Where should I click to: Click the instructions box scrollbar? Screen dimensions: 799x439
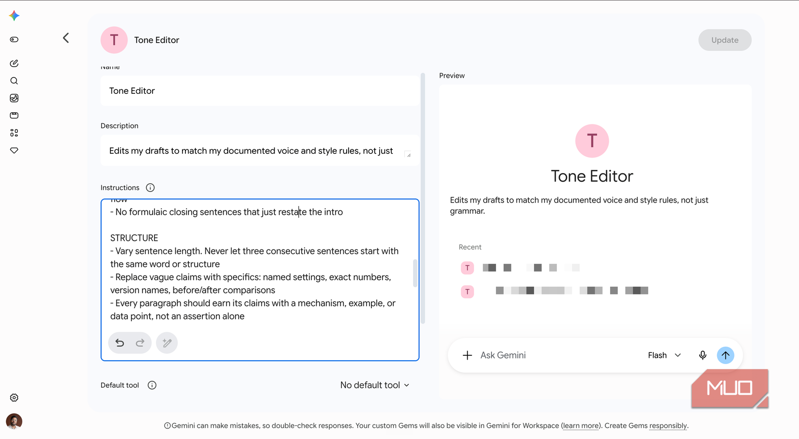point(415,273)
